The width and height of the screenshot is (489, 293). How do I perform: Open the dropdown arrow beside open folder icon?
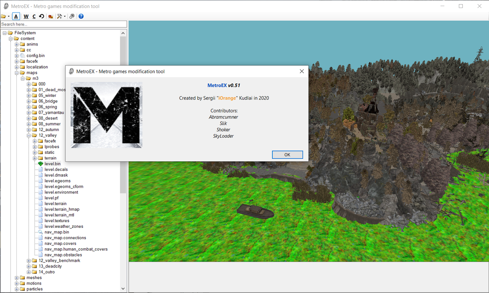[9, 16]
